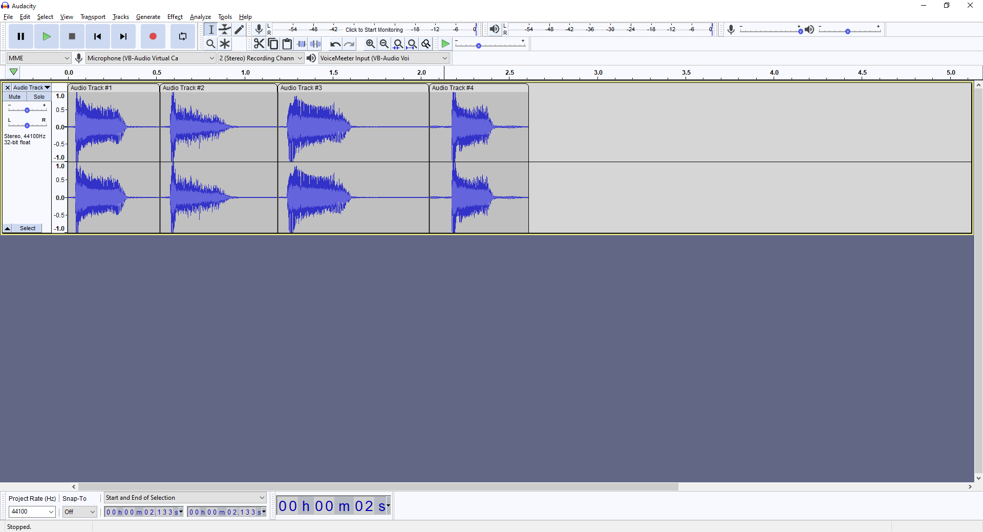This screenshot has height=532, width=983.
Task: Undo the last action
Action: coord(335,44)
